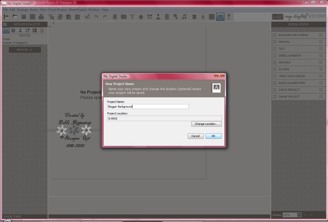Close the My Digital Studio dialog
Image resolution: width=328 pixels, height=222 pixels.
point(219,75)
